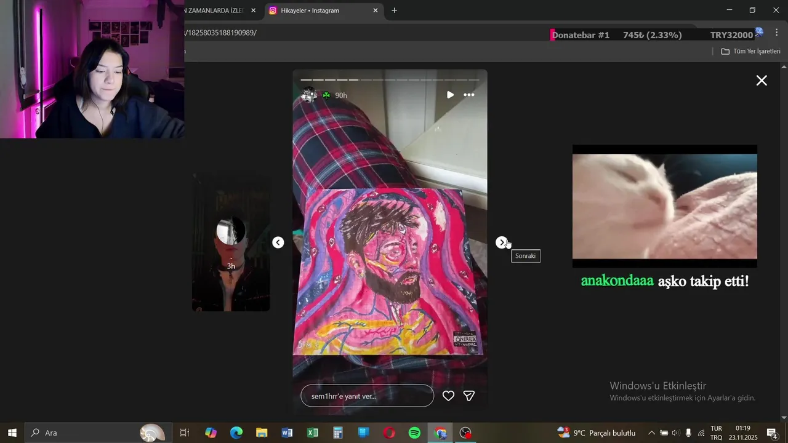Screen dimensions: 788x443
Task: Close the Instagram story viewer with X
Action: (762, 81)
